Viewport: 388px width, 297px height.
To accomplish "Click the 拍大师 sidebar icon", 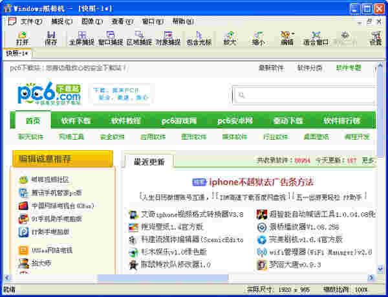I will pyautogui.click(x=24, y=263).
